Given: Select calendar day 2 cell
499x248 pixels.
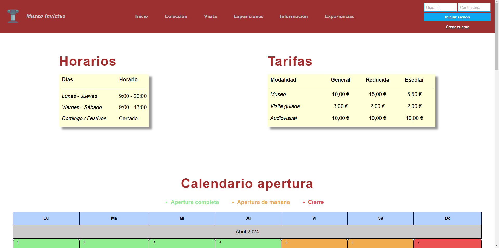Looking at the screenshot, I should [114, 244].
